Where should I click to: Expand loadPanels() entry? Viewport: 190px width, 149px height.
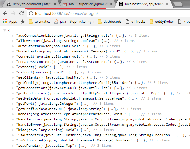[13, 146]
